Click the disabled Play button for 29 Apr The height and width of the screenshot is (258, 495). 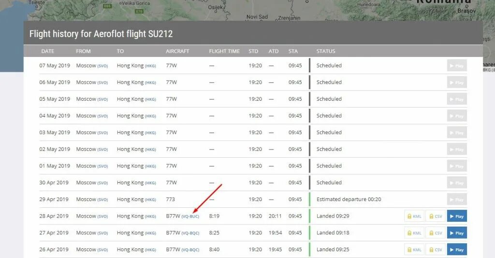457,199
